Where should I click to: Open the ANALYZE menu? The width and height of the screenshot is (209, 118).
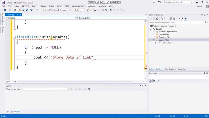tap(91, 6)
